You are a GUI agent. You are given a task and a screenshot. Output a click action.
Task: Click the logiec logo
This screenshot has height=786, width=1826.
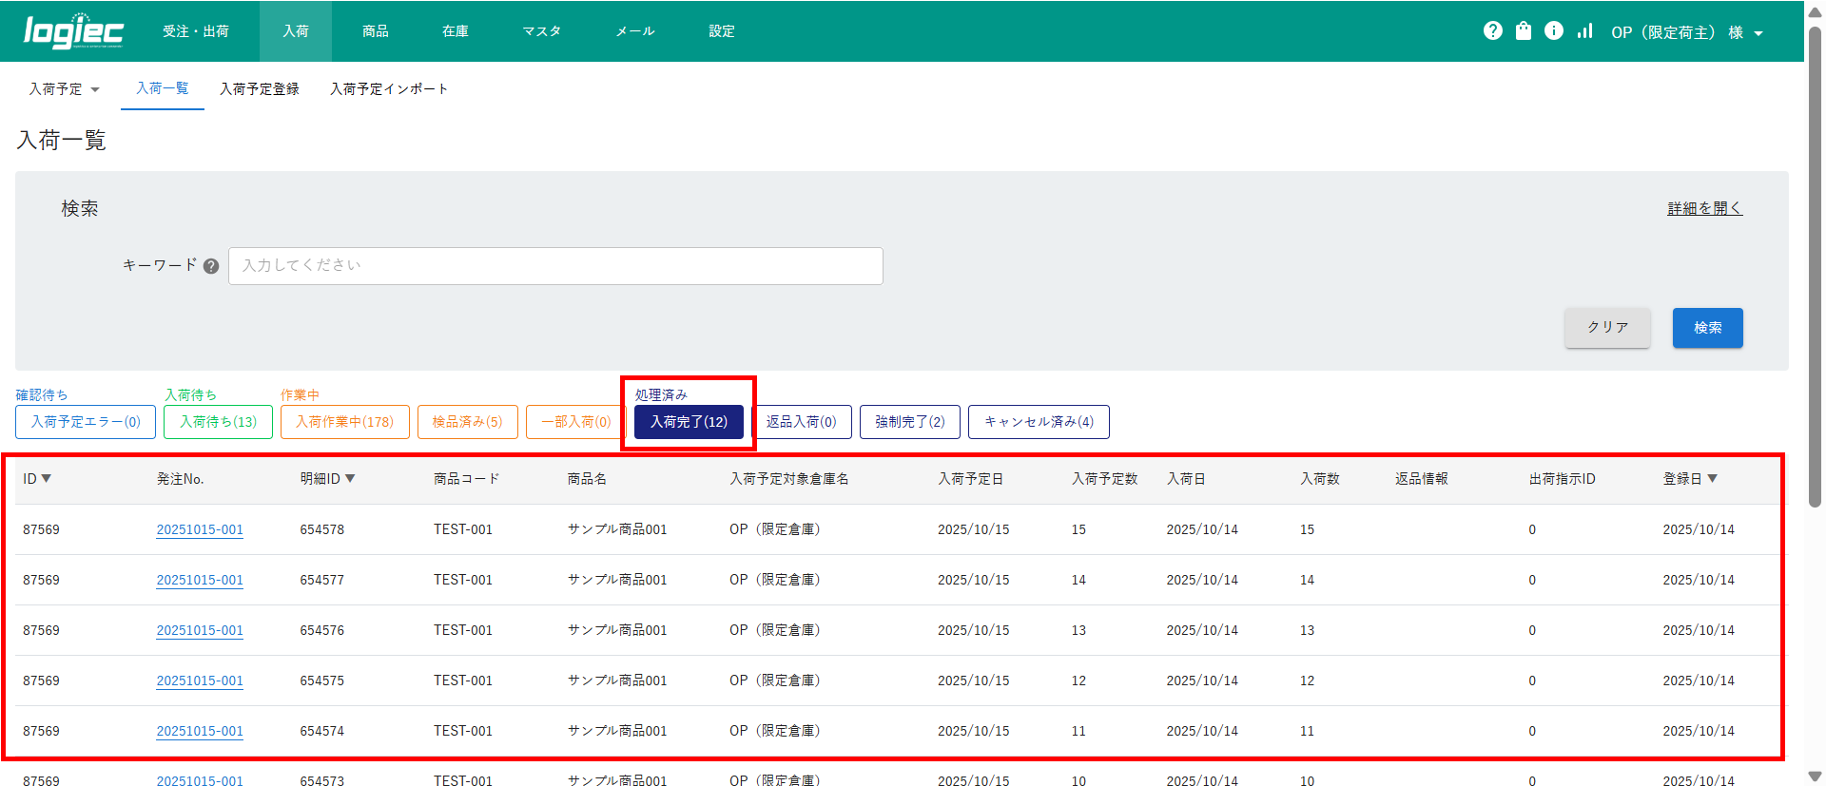(x=73, y=31)
